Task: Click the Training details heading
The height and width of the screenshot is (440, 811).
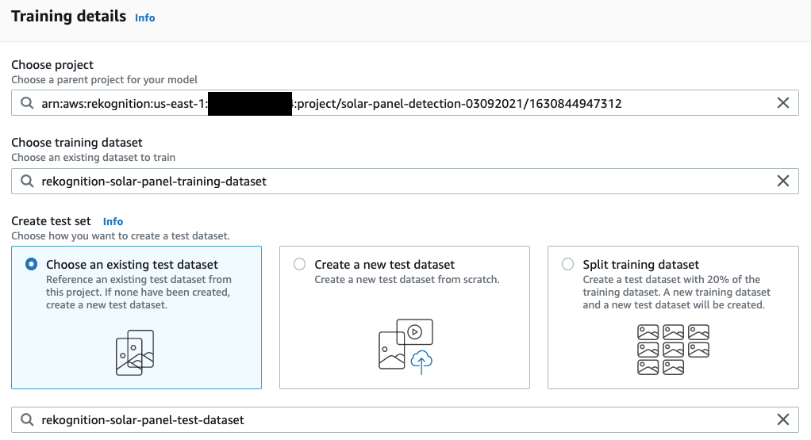Action: click(x=69, y=16)
